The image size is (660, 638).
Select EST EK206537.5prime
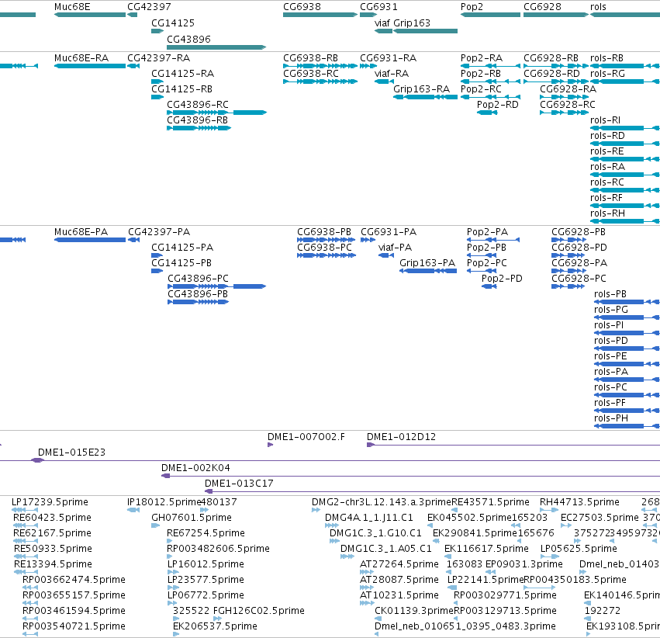coord(215,626)
